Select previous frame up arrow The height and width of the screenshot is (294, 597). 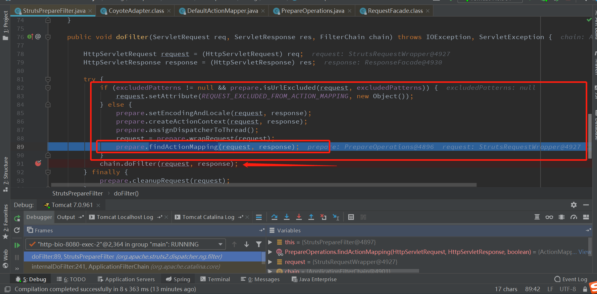234,244
